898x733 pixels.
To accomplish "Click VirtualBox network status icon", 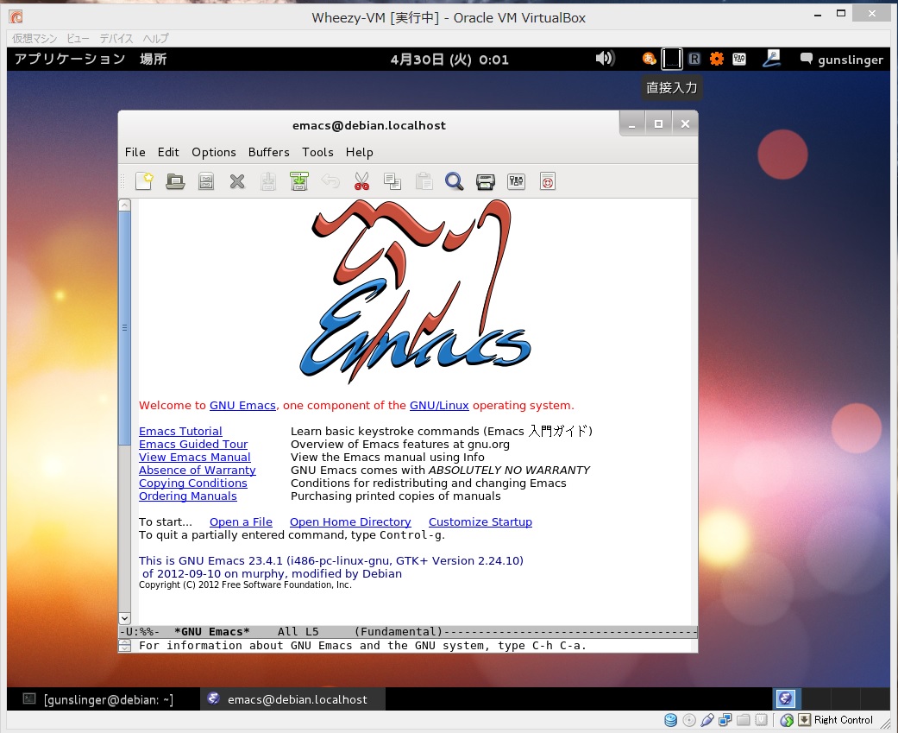I will tap(725, 720).
